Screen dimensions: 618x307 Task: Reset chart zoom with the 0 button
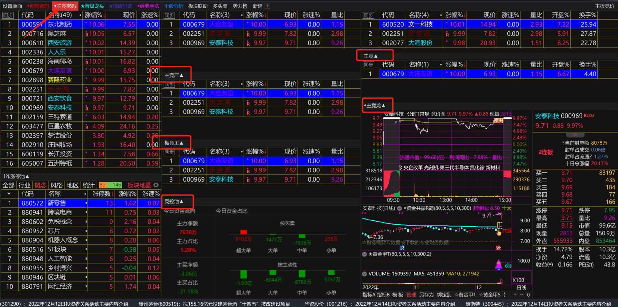pos(528,294)
